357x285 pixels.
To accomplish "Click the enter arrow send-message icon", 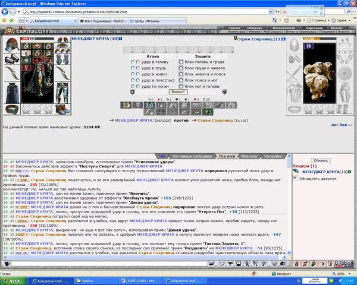I will pos(211,264).
